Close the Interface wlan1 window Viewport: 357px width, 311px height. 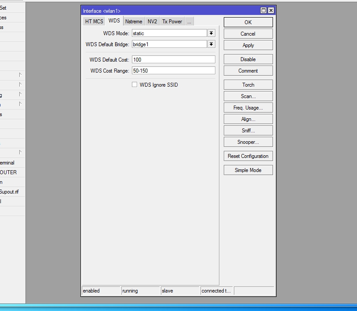(271, 11)
